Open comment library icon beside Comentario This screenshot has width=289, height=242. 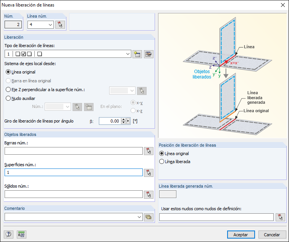point(149,217)
